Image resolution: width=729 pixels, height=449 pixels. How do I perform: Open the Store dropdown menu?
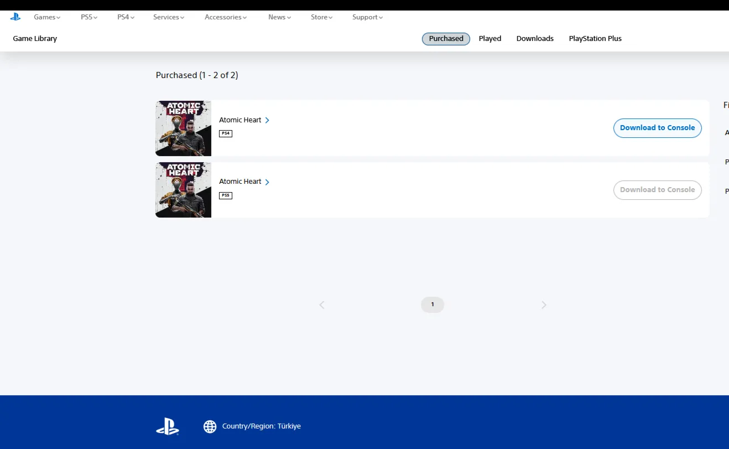click(322, 17)
